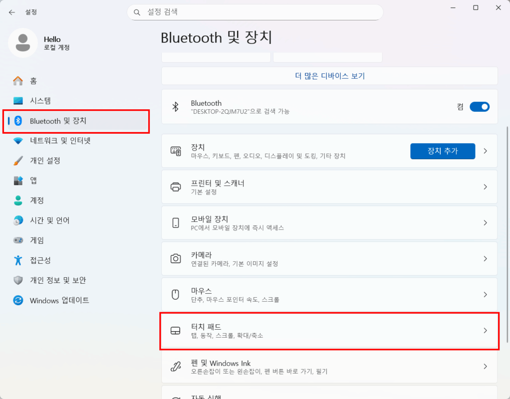This screenshot has height=399, width=510.
Task: Click into the 설정 검색 search field
Action: pyautogui.click(x=259, y=12)
